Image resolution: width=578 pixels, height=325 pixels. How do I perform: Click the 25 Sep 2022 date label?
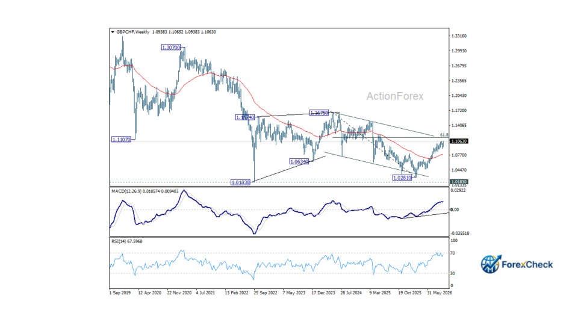tap(266, 293)
